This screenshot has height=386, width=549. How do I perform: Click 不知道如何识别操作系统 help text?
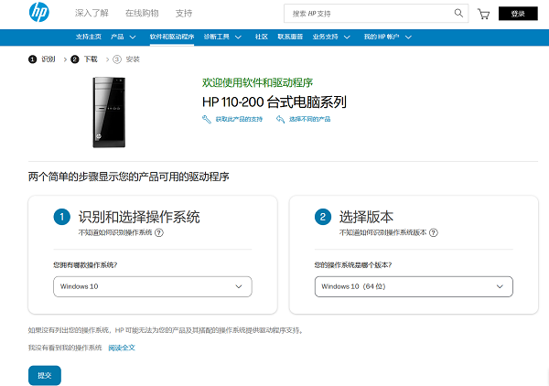coord(115,232)
